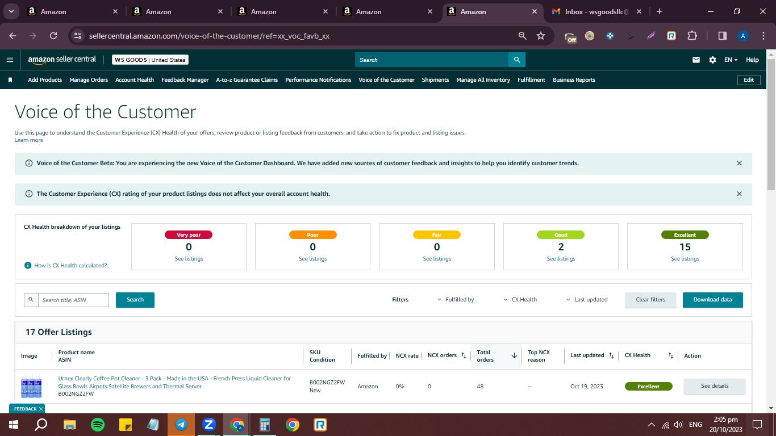
Task: Click Clear filters button
Action: tap(650, 300)
